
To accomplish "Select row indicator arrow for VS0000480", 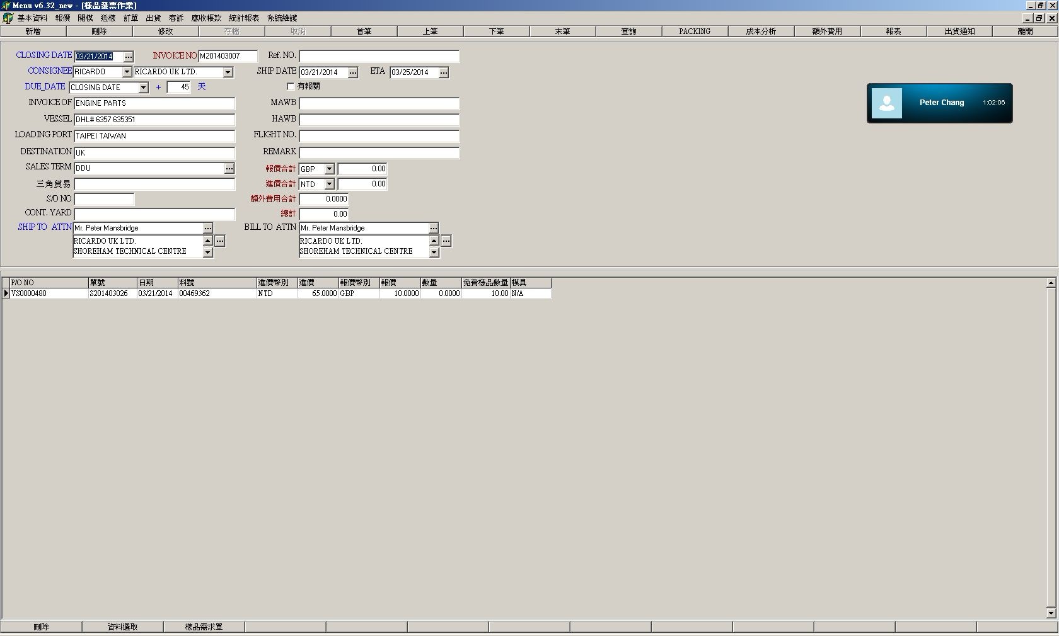I will (6, 293).
